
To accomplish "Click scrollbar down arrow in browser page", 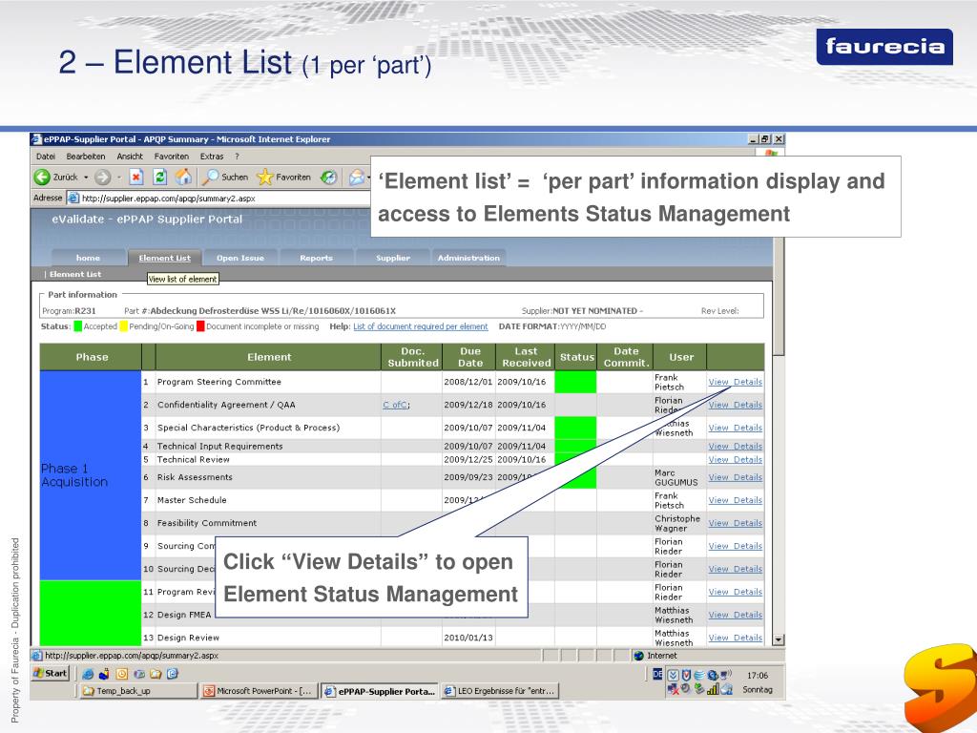I will point(779,639).
